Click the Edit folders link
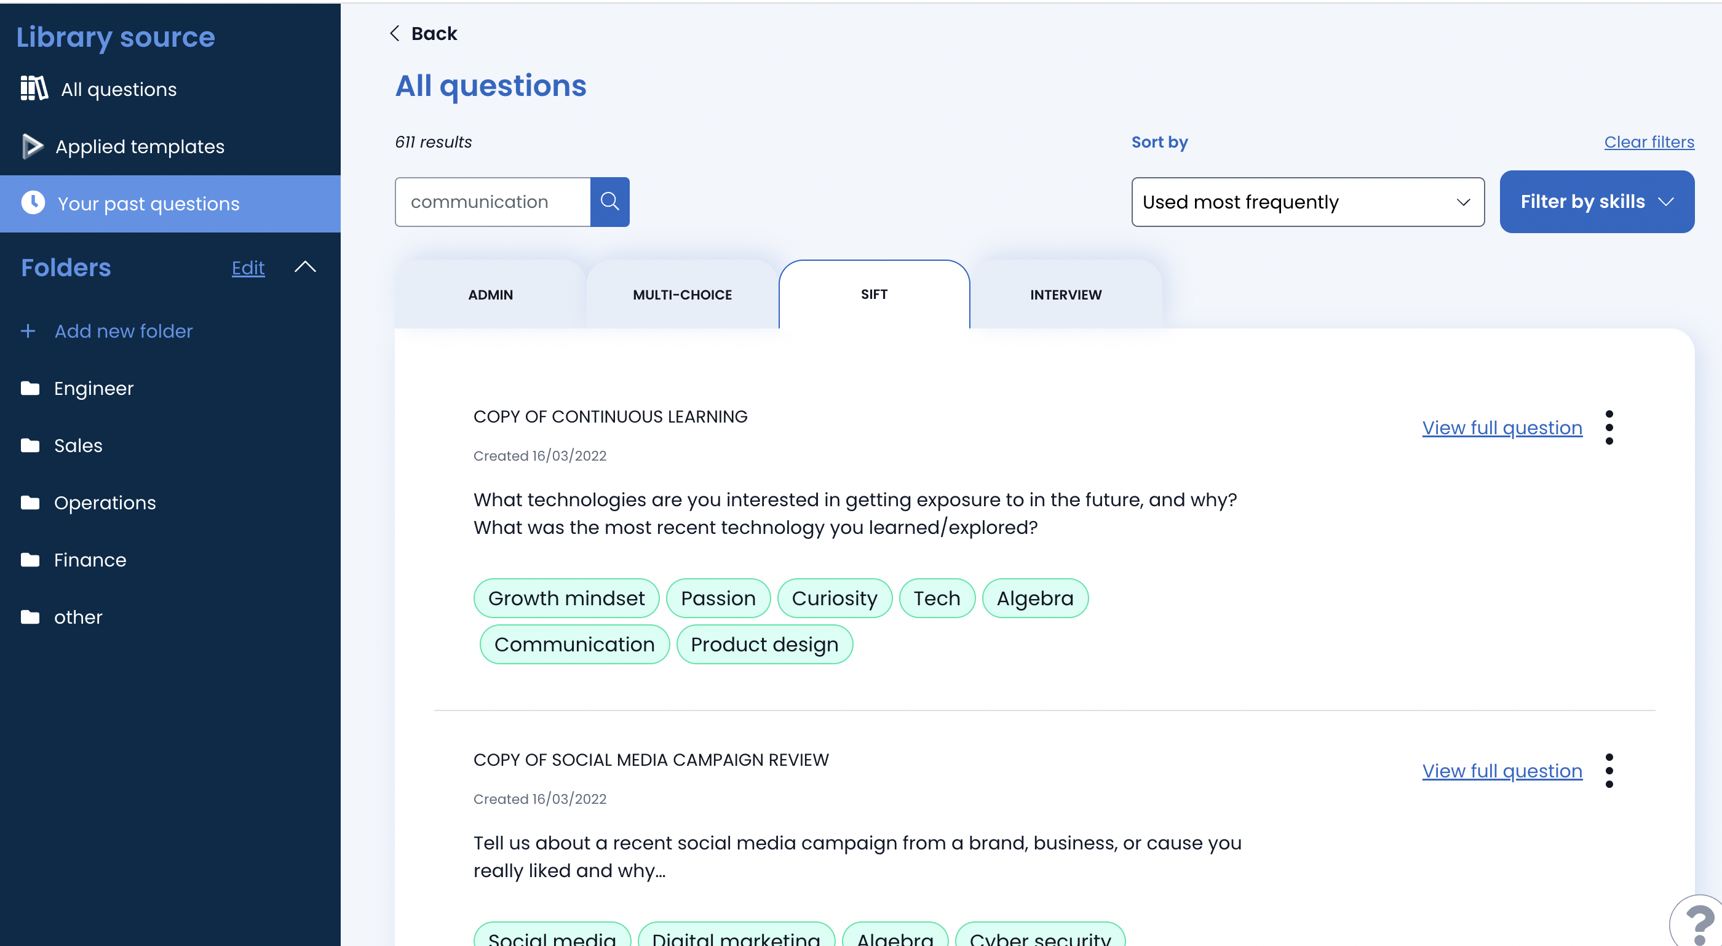The image size is (1722, 946). 248,268
